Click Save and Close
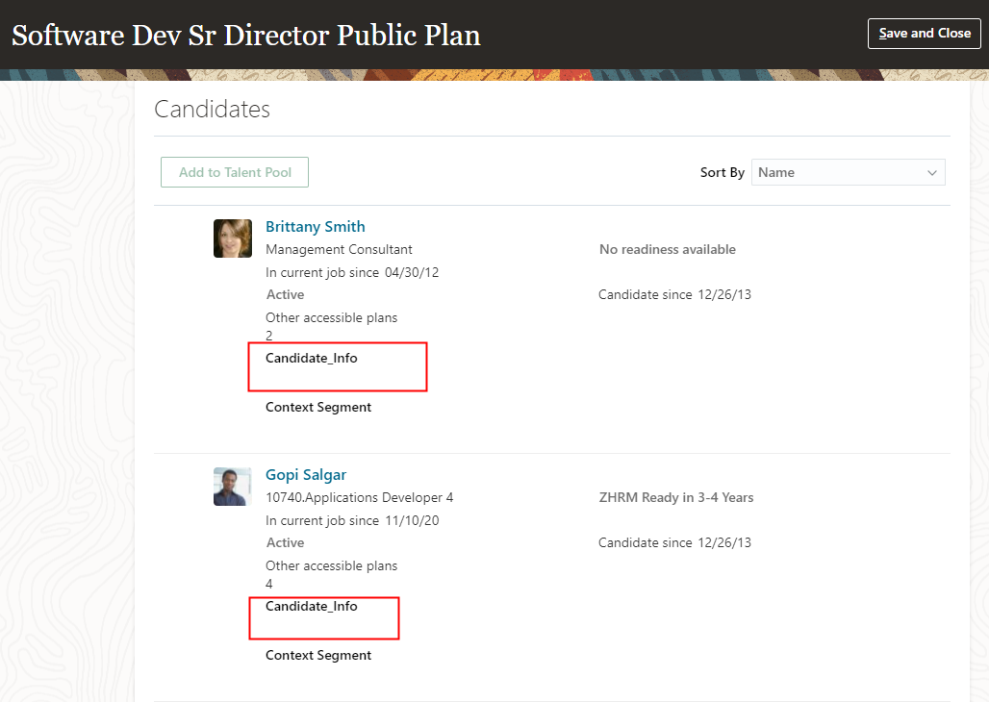Viewport: 989px width, 702px height. [x=924, y=33]
